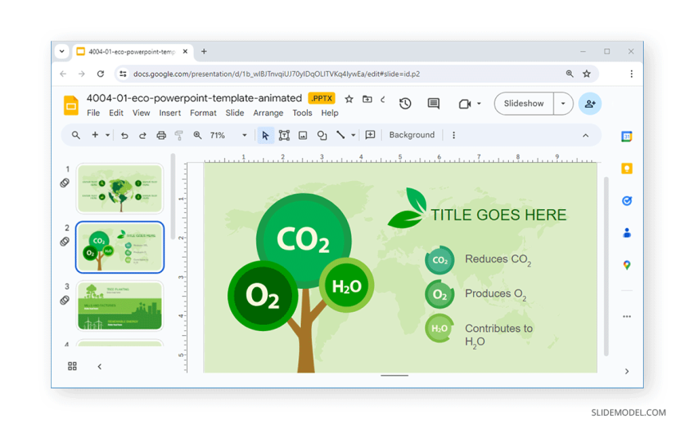Open the tab search dropdown chevron
Viewport: 694px width, 430px height.
click(62, 51)
